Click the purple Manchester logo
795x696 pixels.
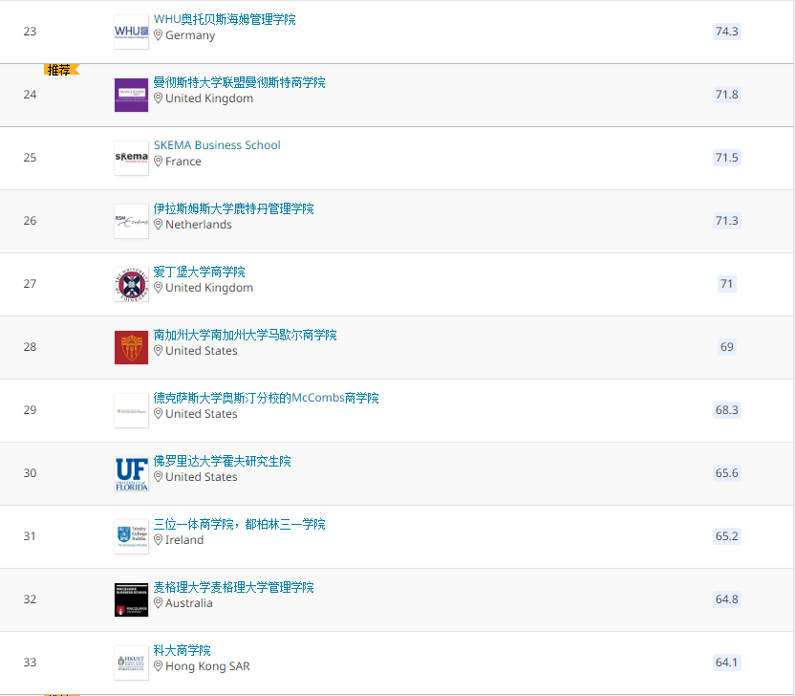[131, 95]
